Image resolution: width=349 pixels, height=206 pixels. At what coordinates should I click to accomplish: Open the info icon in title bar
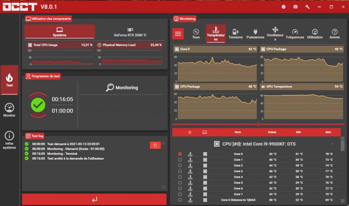(x=283, y=7)
